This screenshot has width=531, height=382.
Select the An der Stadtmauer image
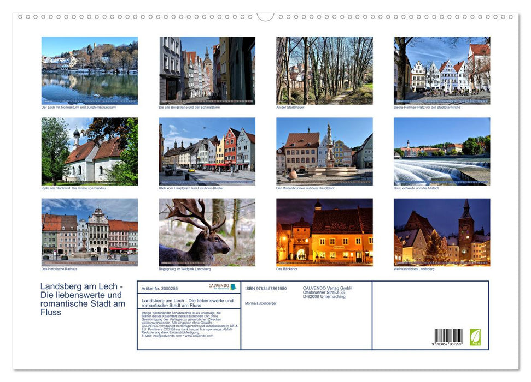click(x=324, y=69)
